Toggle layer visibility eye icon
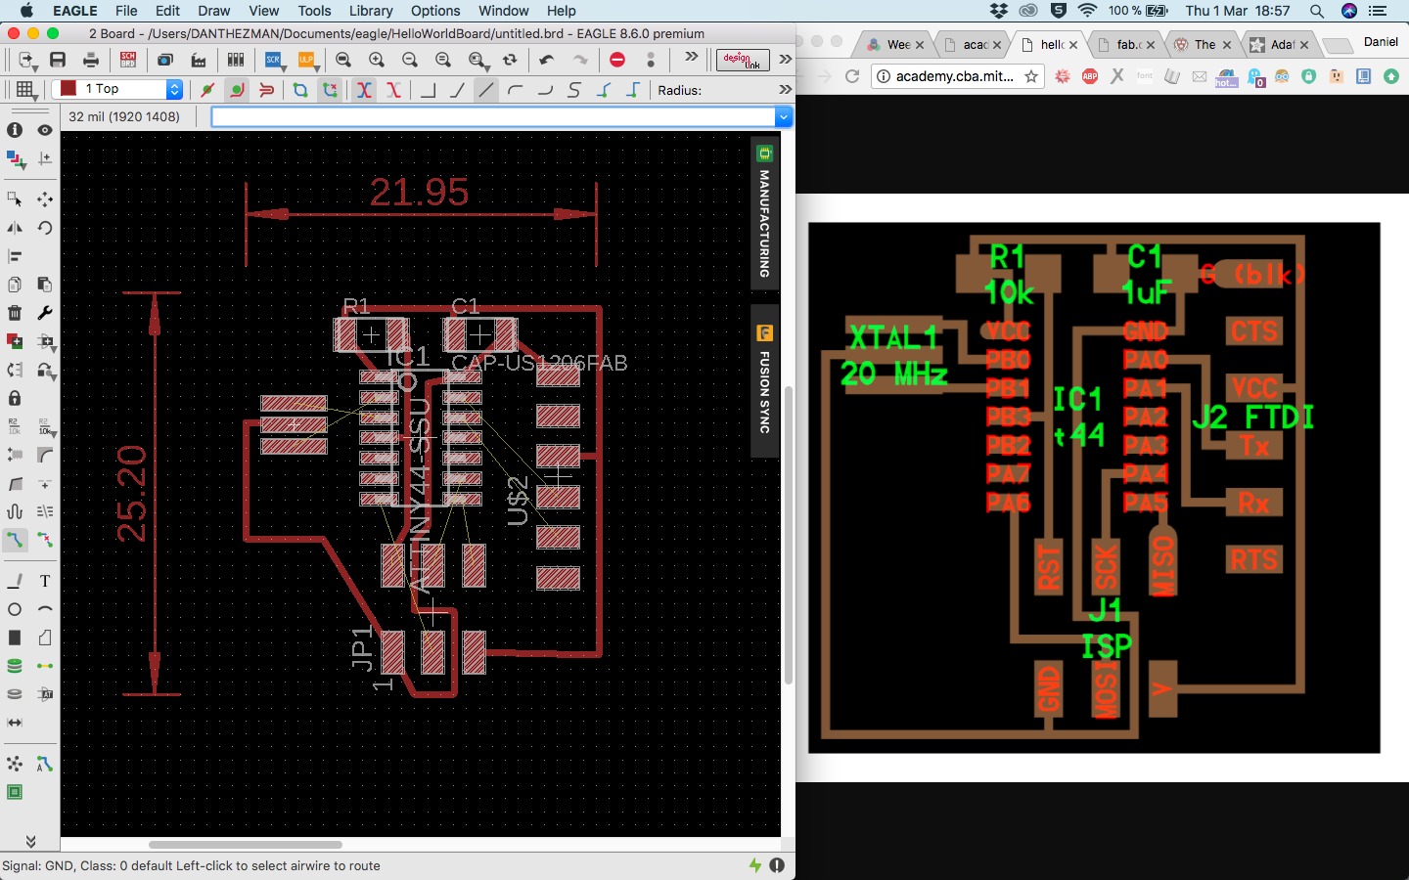 pos(45,130)
